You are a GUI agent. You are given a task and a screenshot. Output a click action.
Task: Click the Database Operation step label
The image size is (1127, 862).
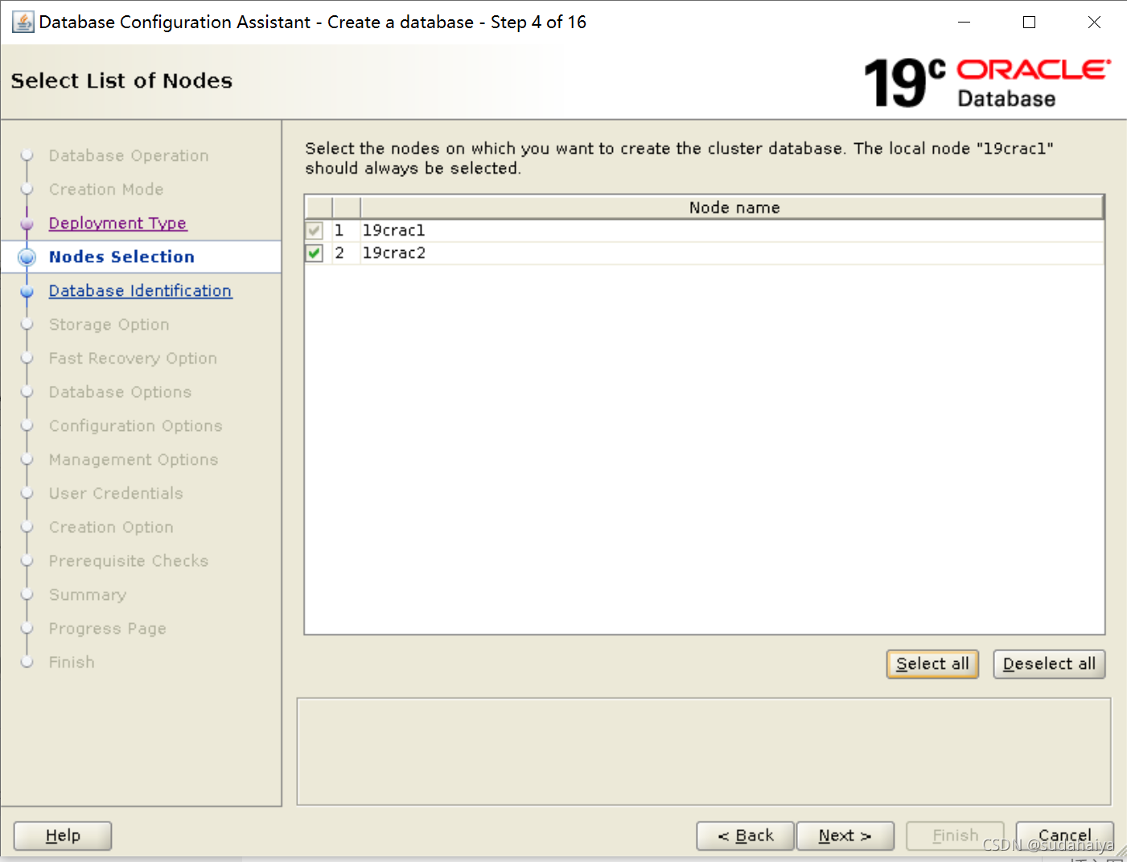coord(129,155)
